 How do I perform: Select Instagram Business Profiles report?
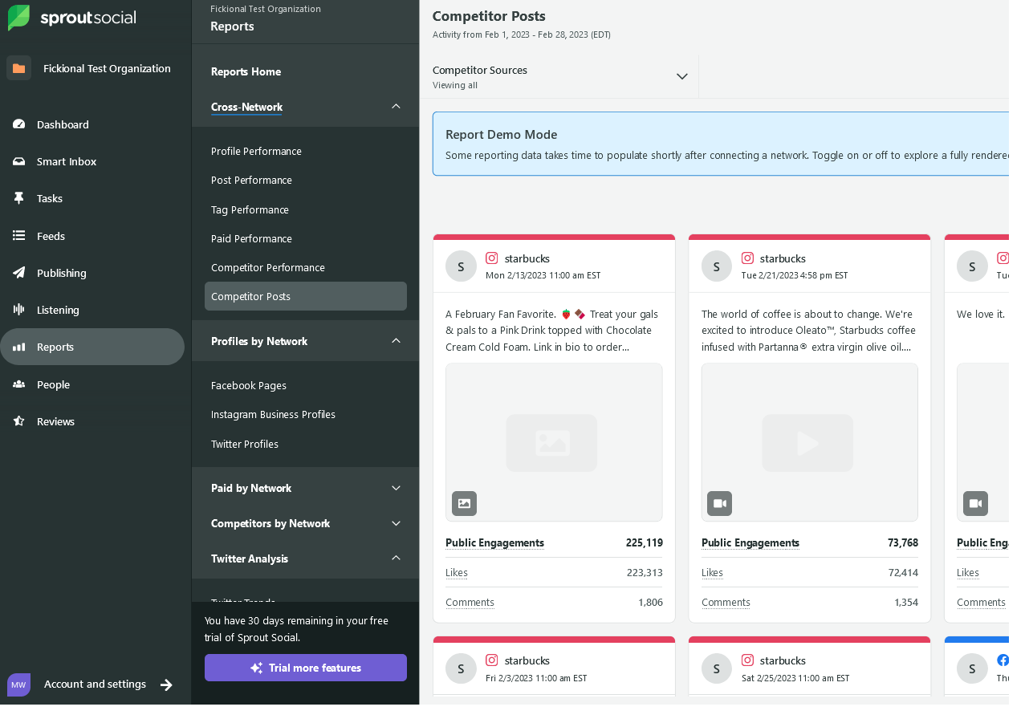(x=273, y=414)
